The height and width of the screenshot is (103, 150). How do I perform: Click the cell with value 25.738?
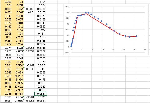(x=18, y=94)
